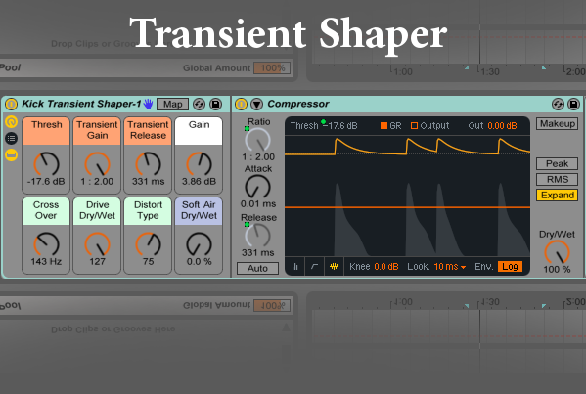Click the Knee 0.0 dB value
The height and width of the screenshot is (394, 586).
[386, 267]
